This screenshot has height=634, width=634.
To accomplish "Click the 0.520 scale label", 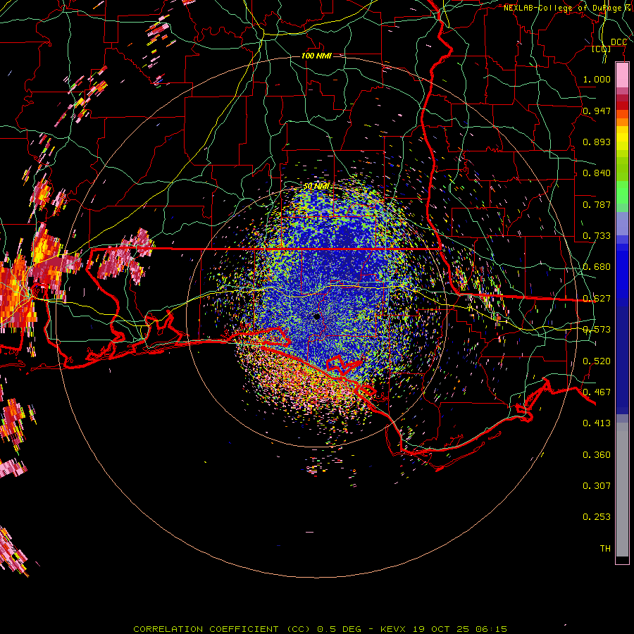I will point(597,361).
